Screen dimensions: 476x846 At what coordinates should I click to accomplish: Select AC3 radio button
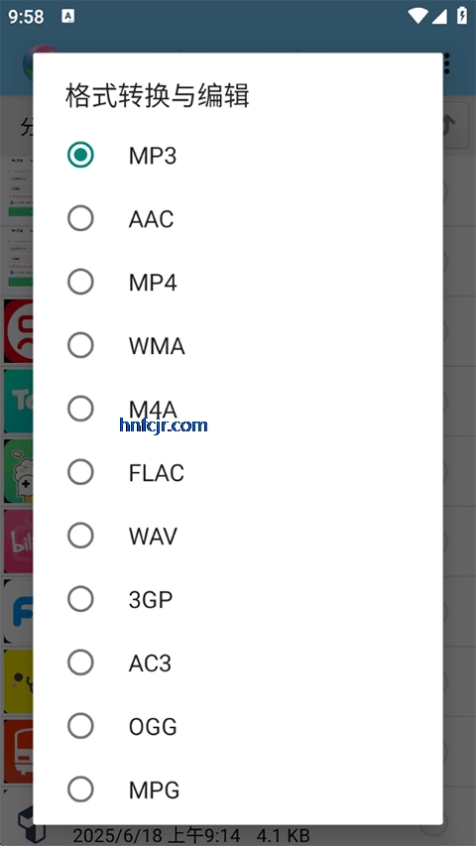point(80,663)
